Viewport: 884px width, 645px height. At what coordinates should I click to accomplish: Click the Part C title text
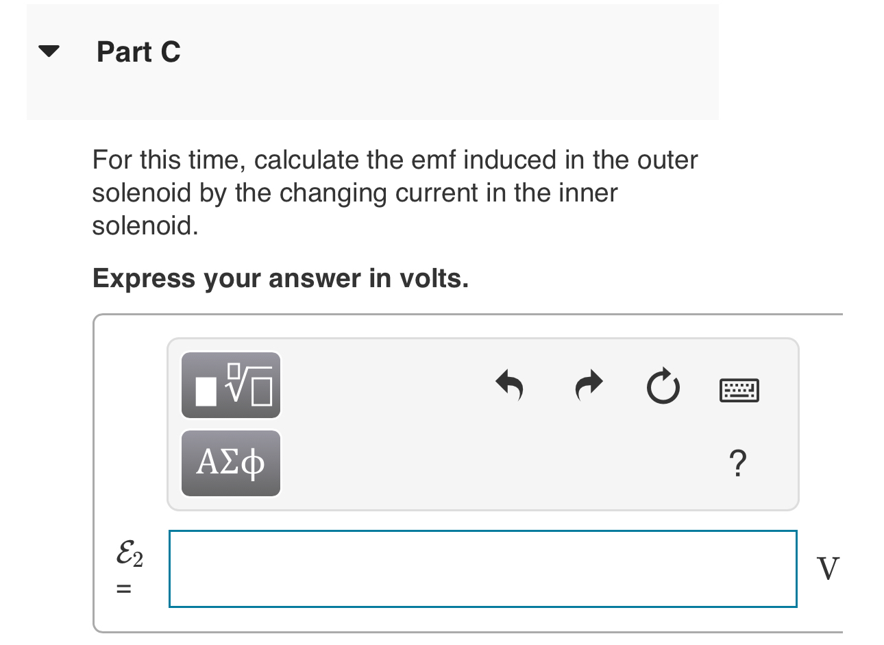[x=138, y=51]
